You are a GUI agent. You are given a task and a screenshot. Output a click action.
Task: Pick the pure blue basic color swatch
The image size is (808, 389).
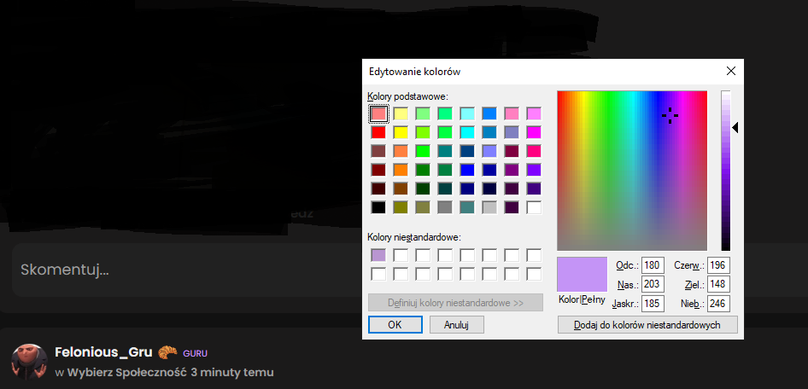467,170
